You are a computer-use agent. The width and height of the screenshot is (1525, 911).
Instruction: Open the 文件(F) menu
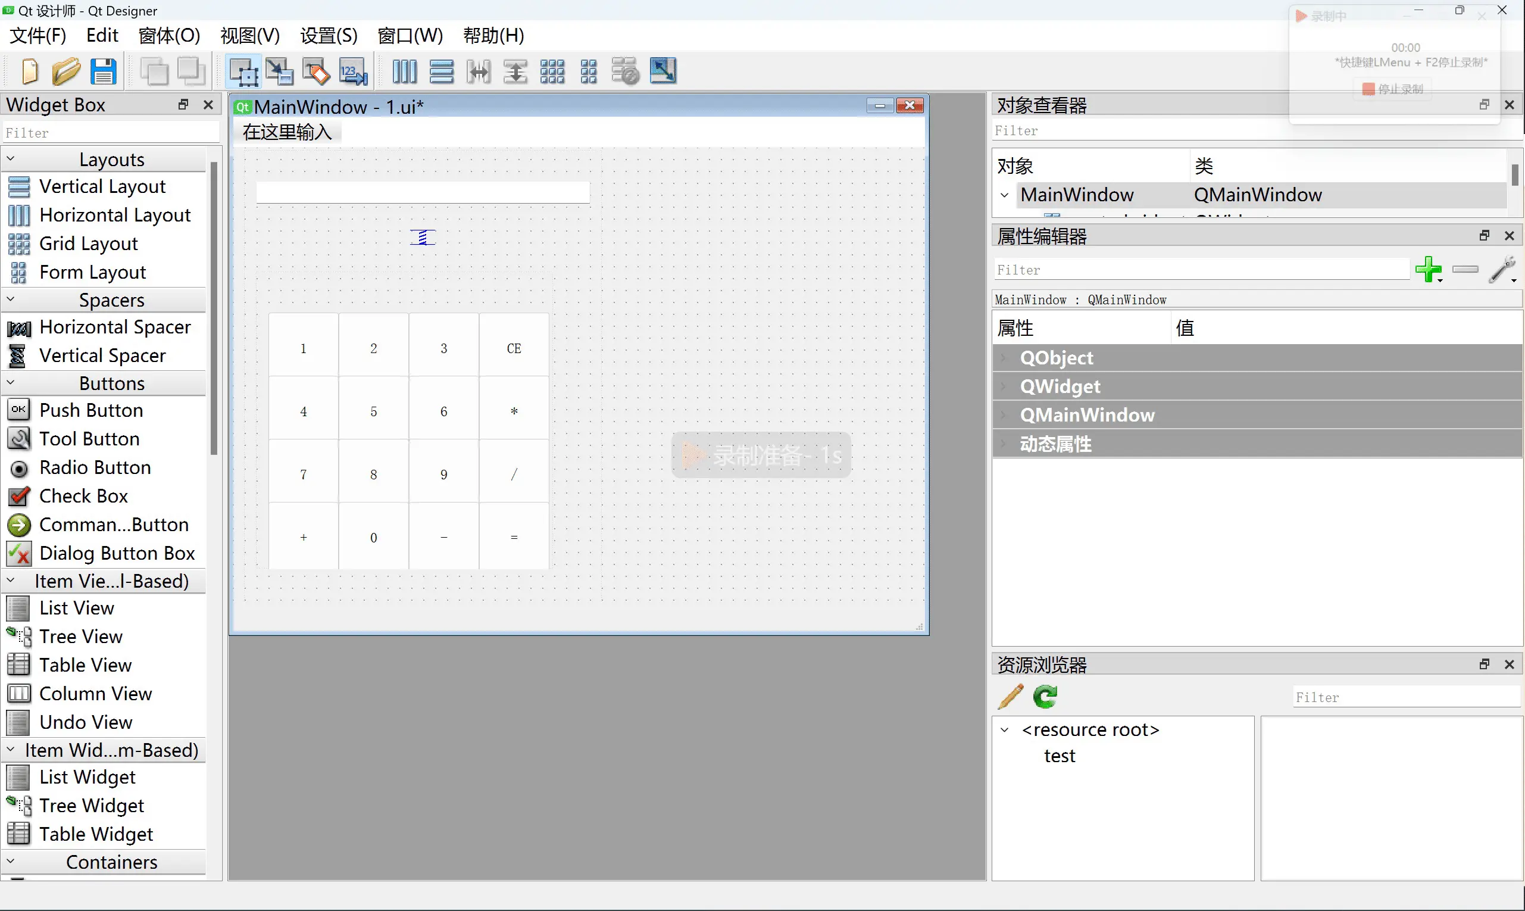pyautogui.click(x=38, y=36)
